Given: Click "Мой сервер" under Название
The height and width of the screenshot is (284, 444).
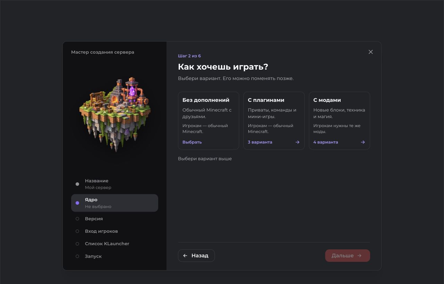Looking at the screenshot, I should coord(98,187).
